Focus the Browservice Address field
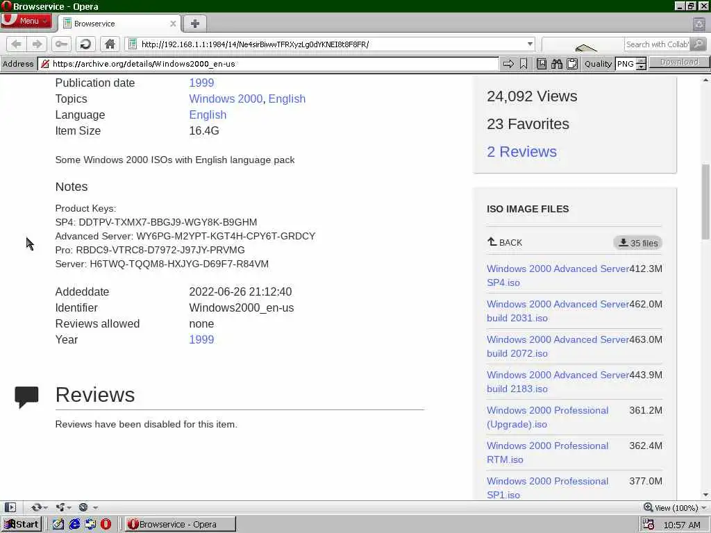 (268, 64)
